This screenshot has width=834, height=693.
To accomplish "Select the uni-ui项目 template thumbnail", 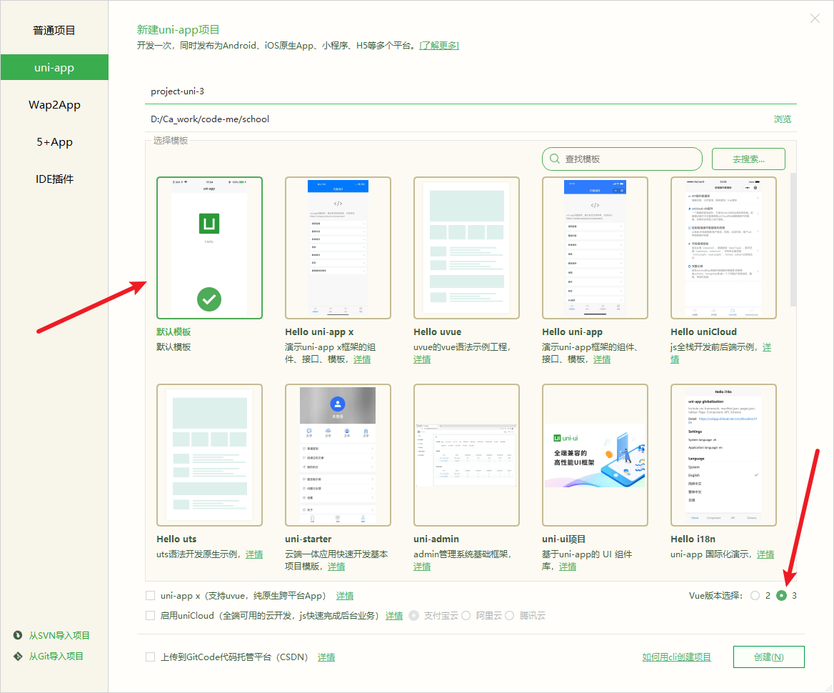I will [595, 455].
